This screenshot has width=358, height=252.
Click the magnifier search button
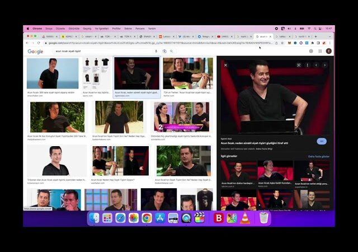[x=172, y=51]
